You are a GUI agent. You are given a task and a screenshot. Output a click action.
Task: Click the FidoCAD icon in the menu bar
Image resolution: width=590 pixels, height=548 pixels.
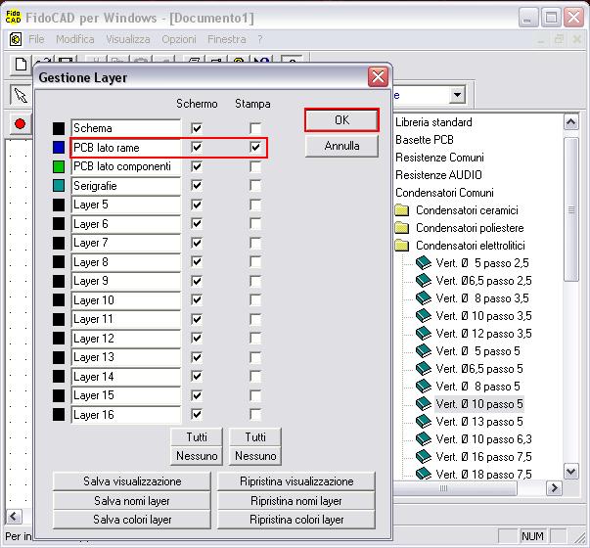tap(16, 39)
